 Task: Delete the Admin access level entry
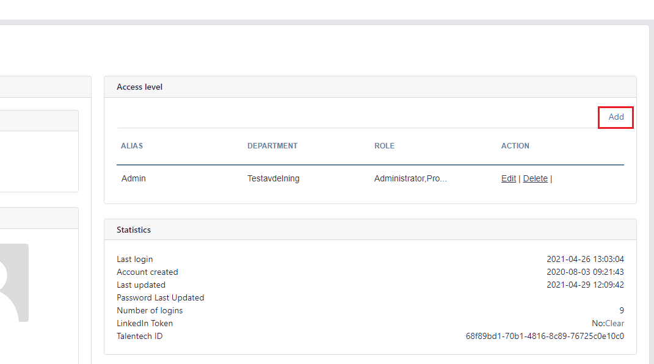click(x=535, y=178)
